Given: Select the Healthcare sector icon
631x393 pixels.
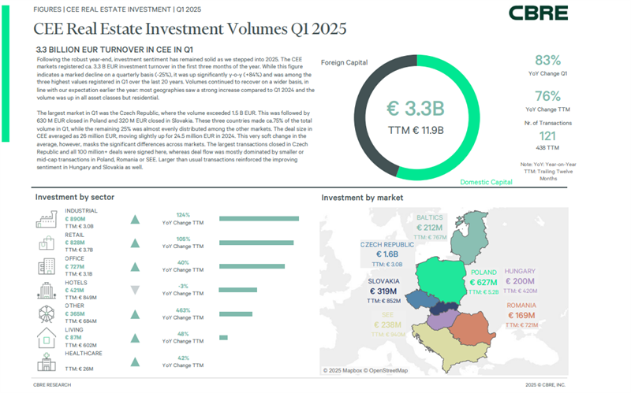Looking at the screenshot, I should 47,361.
